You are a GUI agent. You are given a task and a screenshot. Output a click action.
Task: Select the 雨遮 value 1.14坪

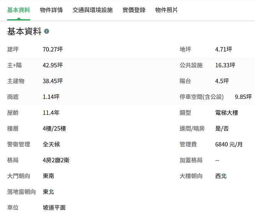(51, 97)
